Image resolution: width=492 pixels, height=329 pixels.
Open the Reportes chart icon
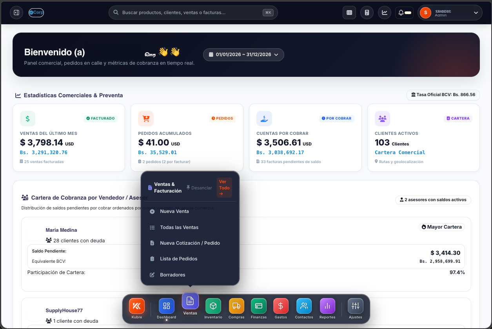point(327,306)
